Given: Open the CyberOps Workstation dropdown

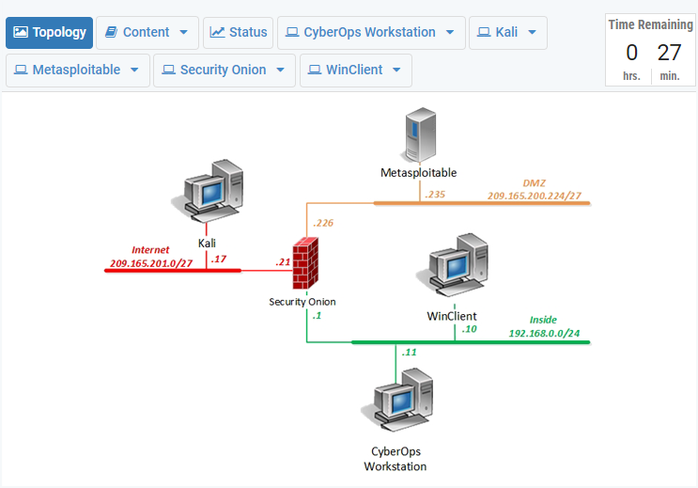Looking at the screenshot, I should tap(371, 32).
